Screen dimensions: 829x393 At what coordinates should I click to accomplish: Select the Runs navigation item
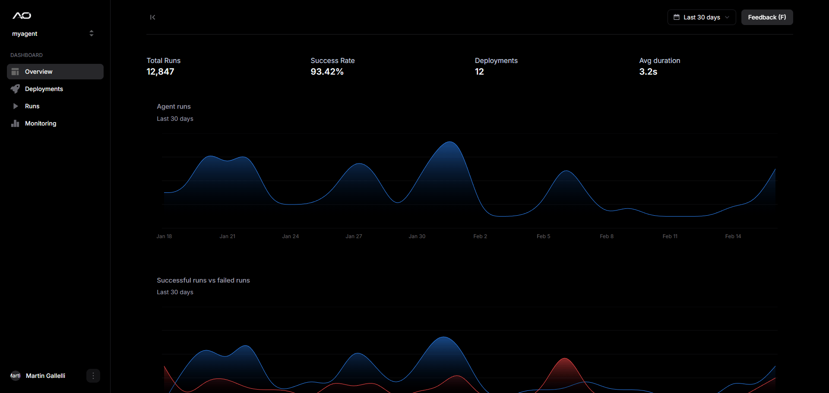coord(32,106)
